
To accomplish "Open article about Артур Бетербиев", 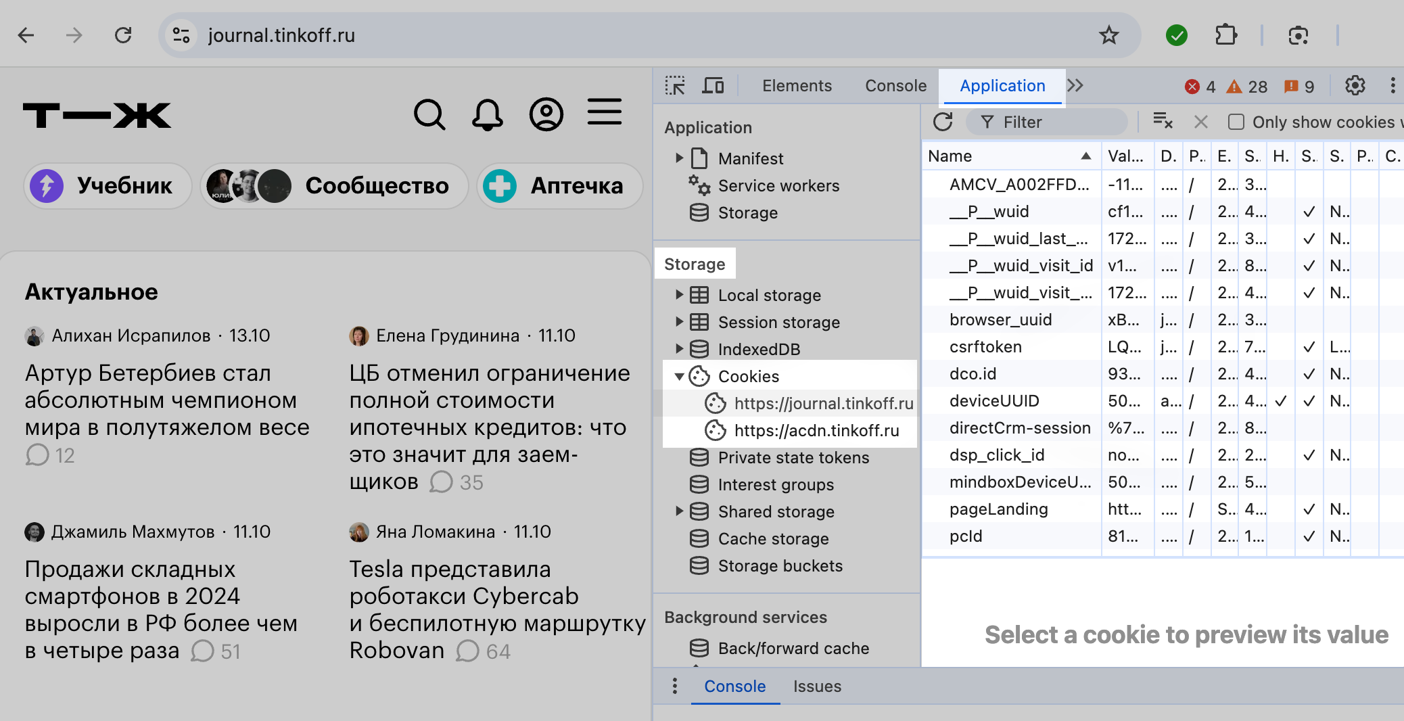I will click(167, 400).
